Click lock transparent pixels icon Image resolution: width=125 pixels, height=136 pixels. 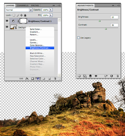click(x=14, y=15)
